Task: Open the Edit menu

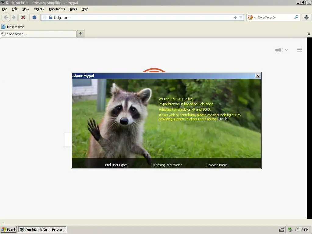Action: [x=15, y=9]
